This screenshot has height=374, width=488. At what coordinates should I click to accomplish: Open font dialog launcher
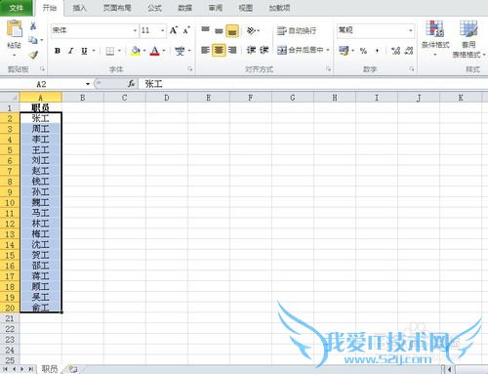pyautogui.click(x=190, y=69)
